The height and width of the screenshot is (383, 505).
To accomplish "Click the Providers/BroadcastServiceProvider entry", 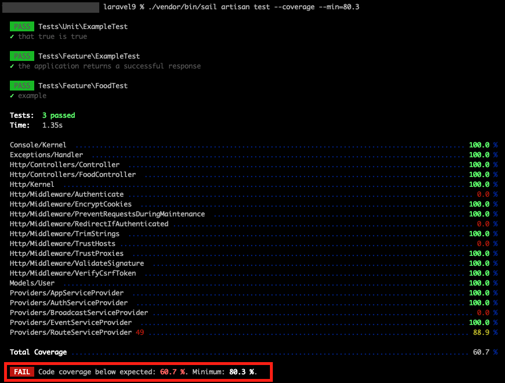I will [79, 313].
